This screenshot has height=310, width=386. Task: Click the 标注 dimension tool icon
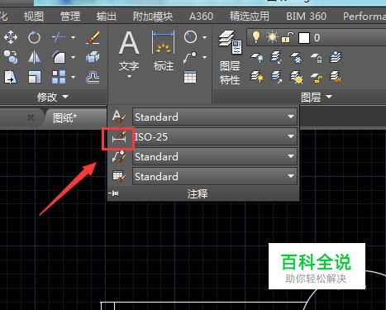[164, 43]
